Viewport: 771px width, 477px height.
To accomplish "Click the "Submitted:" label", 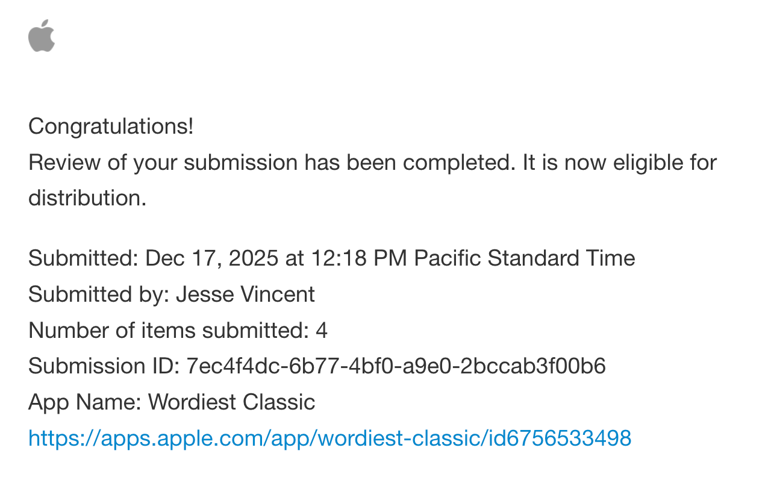I will [x=84, y=258].
